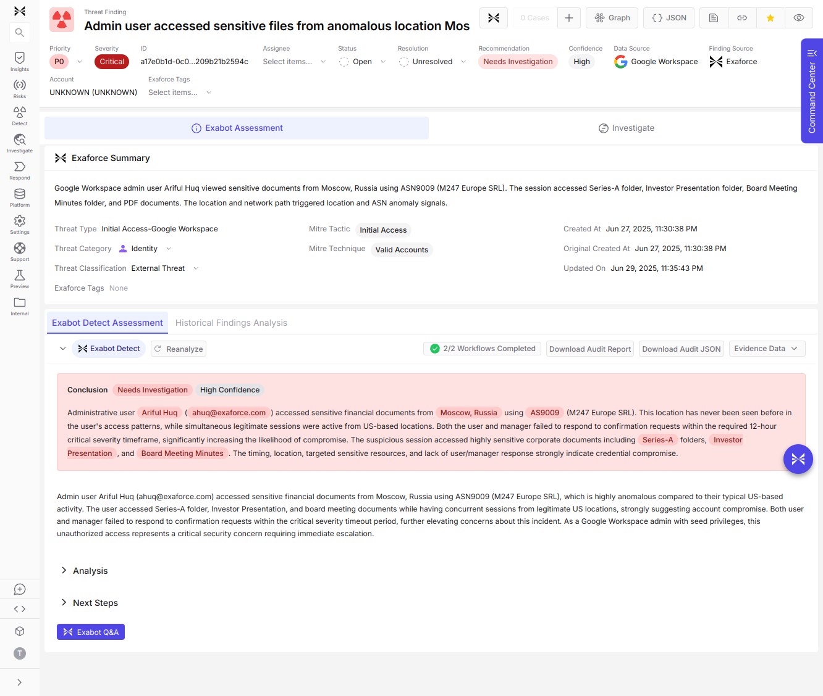Open the Status Open dropdown

coord(363,62)
